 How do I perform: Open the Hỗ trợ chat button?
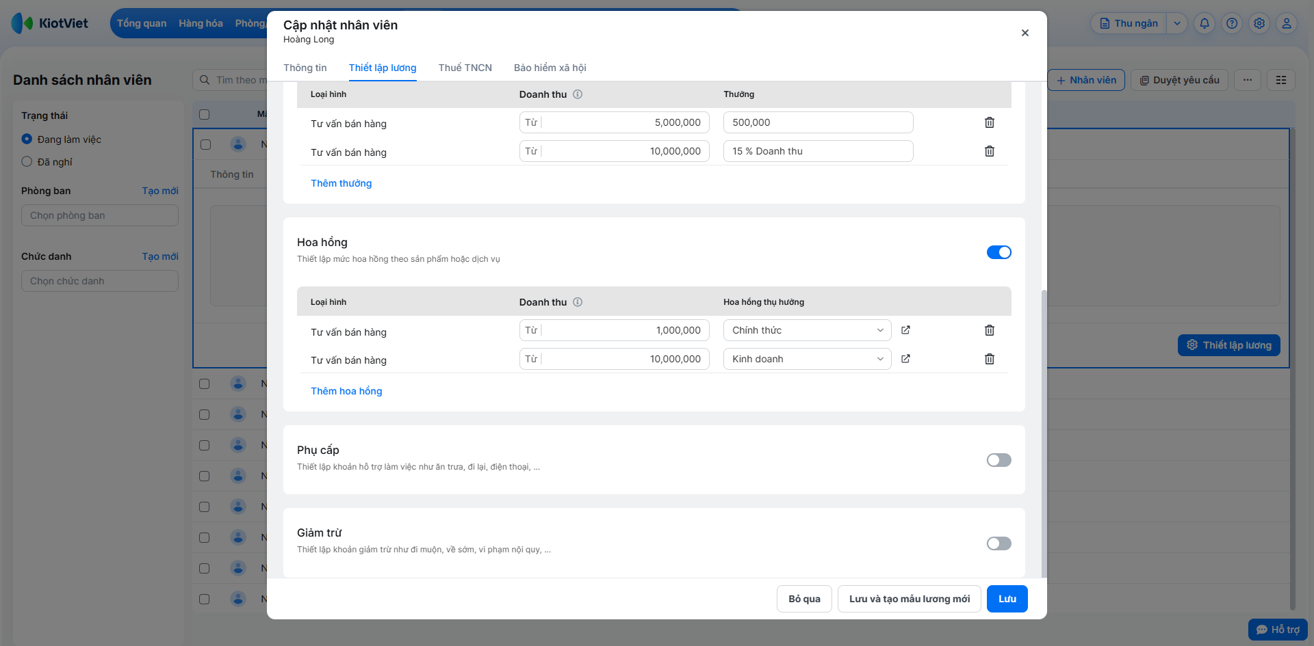coord(1278,630)
